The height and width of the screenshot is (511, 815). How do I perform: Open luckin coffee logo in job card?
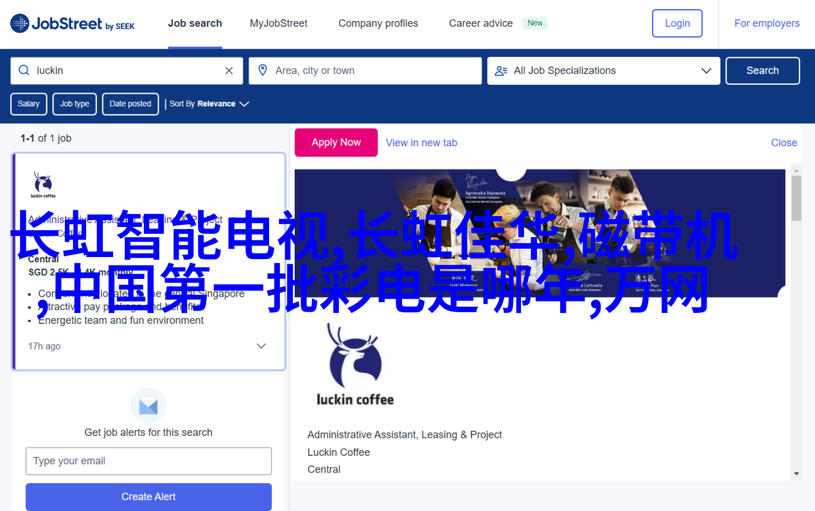coord(44,184)
